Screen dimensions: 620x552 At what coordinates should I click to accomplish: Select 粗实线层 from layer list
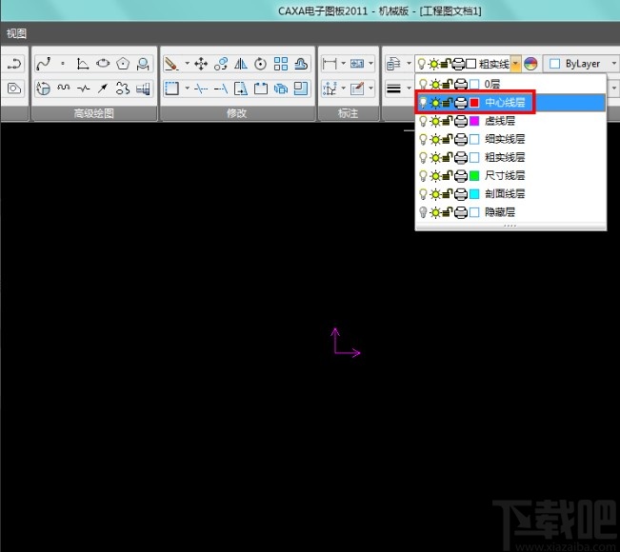pos(510,157)
